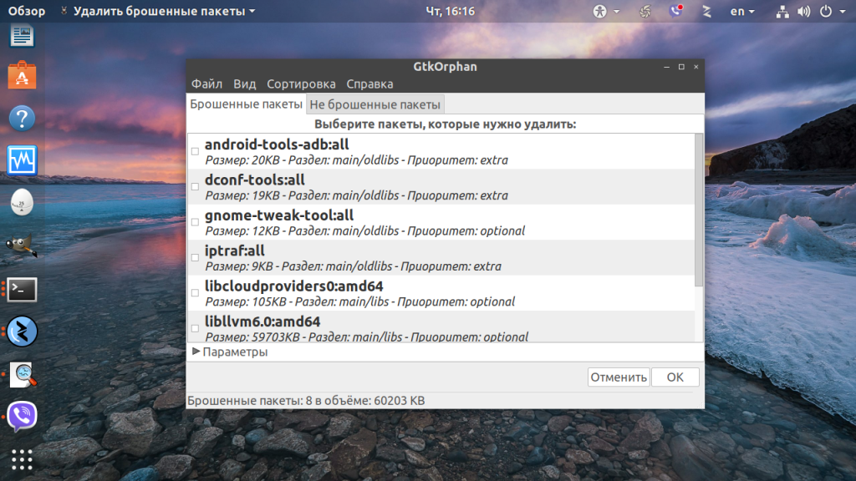Click the Viber tray icon in top bar
Image resolution: width=856 pixels, height=481 pixels.
click(676, 12)
